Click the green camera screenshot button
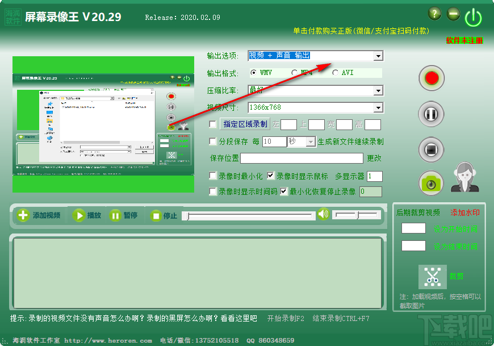 pos(431,184)
